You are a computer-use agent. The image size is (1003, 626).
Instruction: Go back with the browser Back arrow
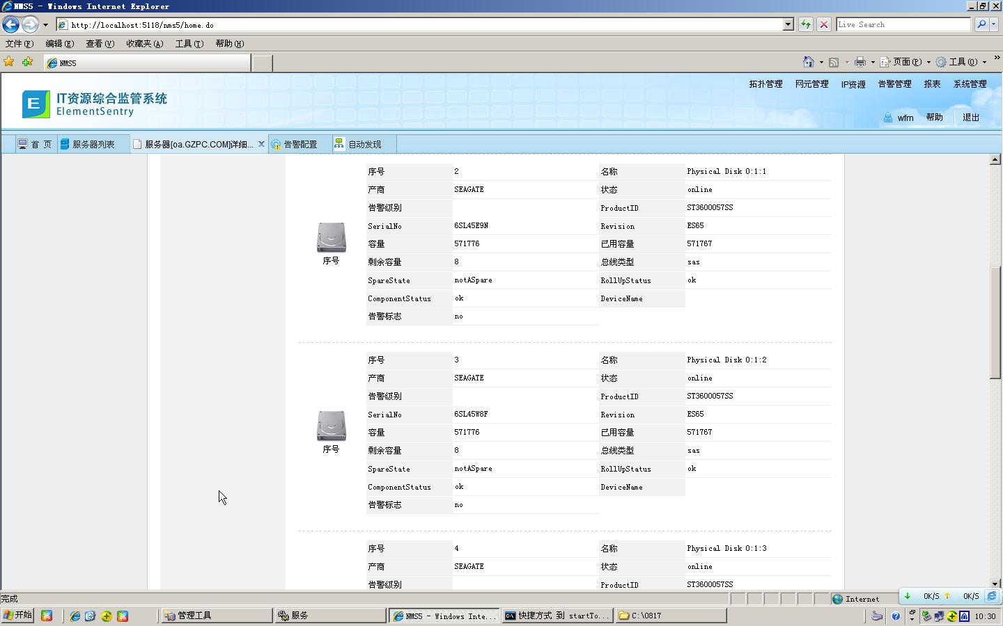(10, 24)
